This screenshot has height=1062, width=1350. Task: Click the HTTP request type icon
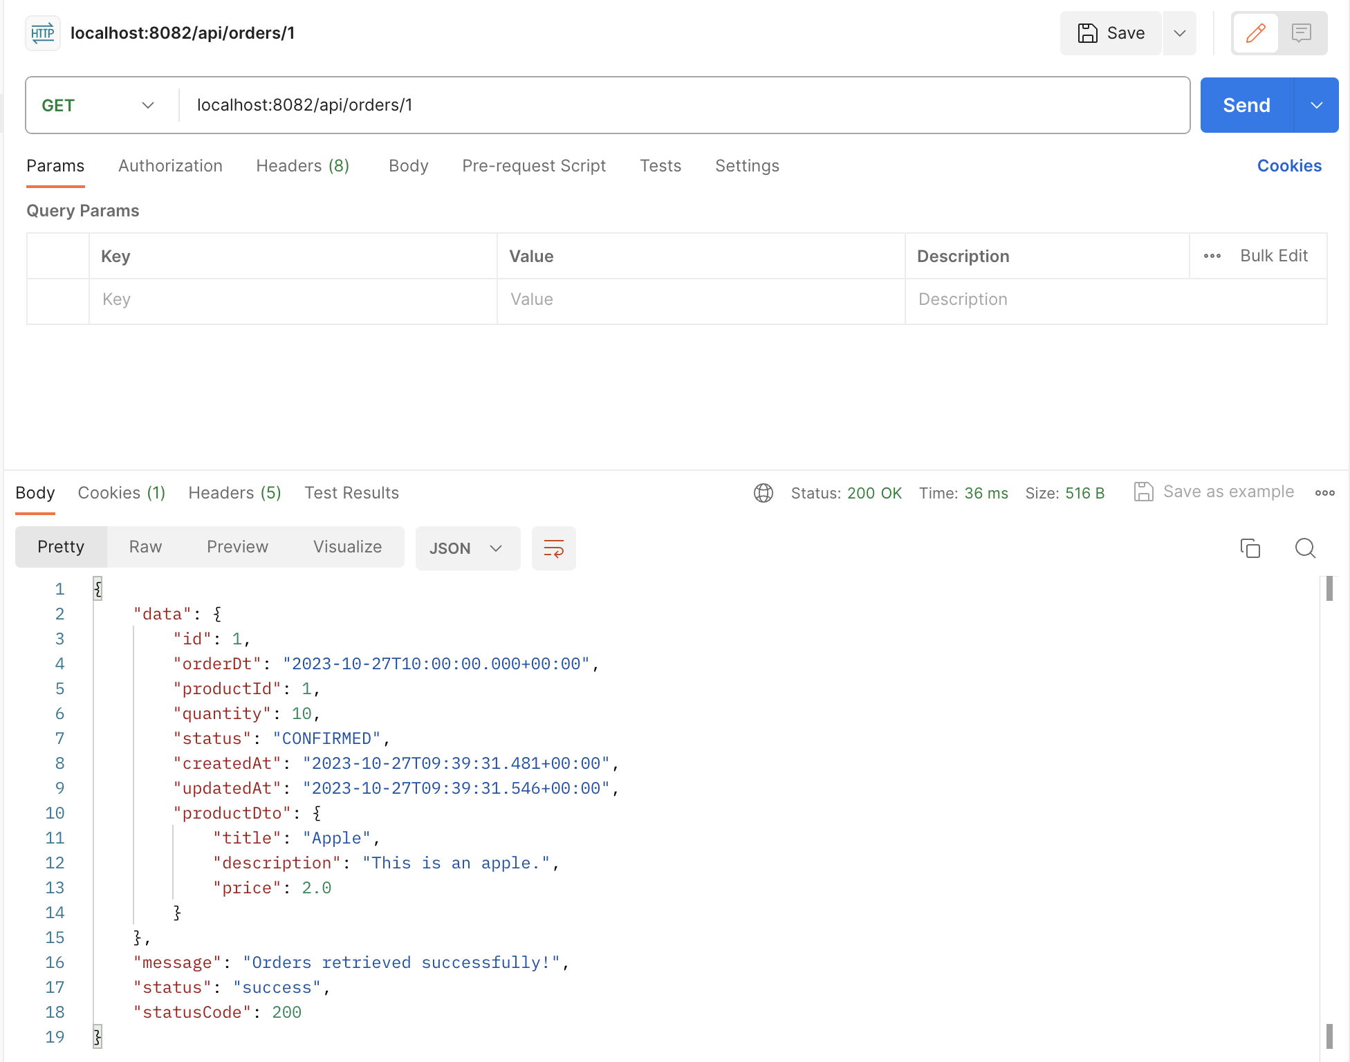coord(43,33)
